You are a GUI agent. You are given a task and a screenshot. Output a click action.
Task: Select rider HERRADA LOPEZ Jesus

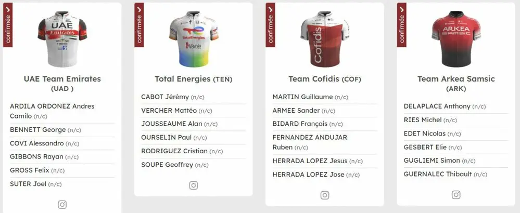pos(310,161)
